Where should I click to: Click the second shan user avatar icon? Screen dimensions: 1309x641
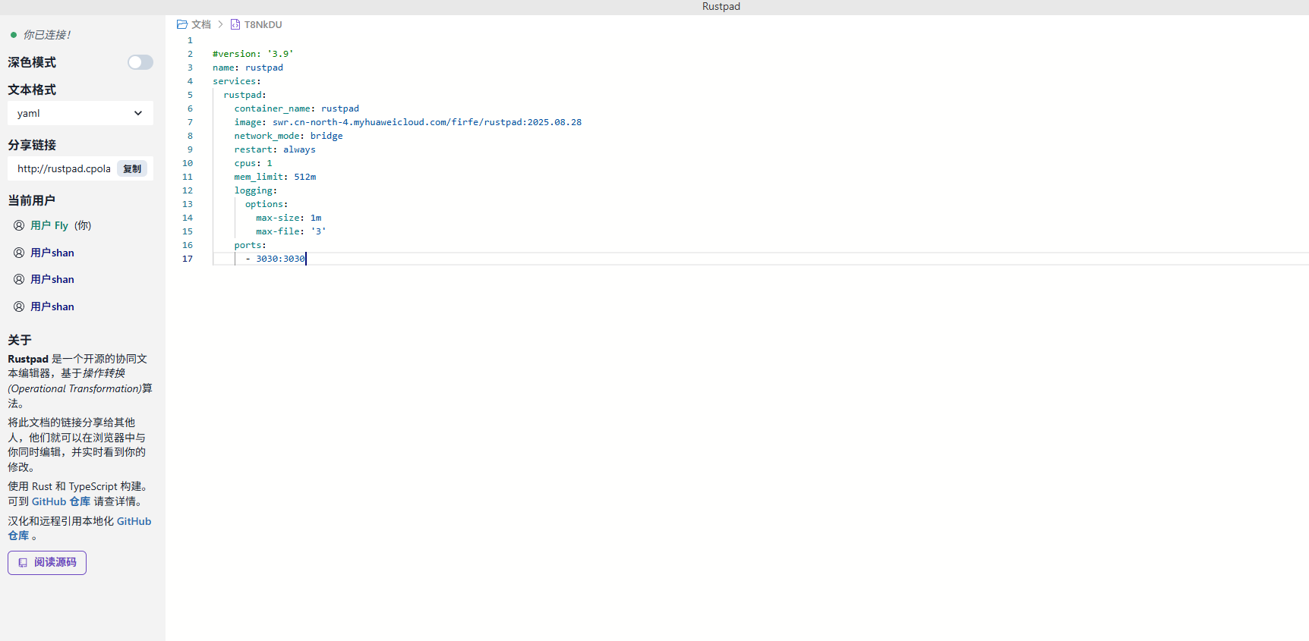pyautogui.click(x=19, y=279)
